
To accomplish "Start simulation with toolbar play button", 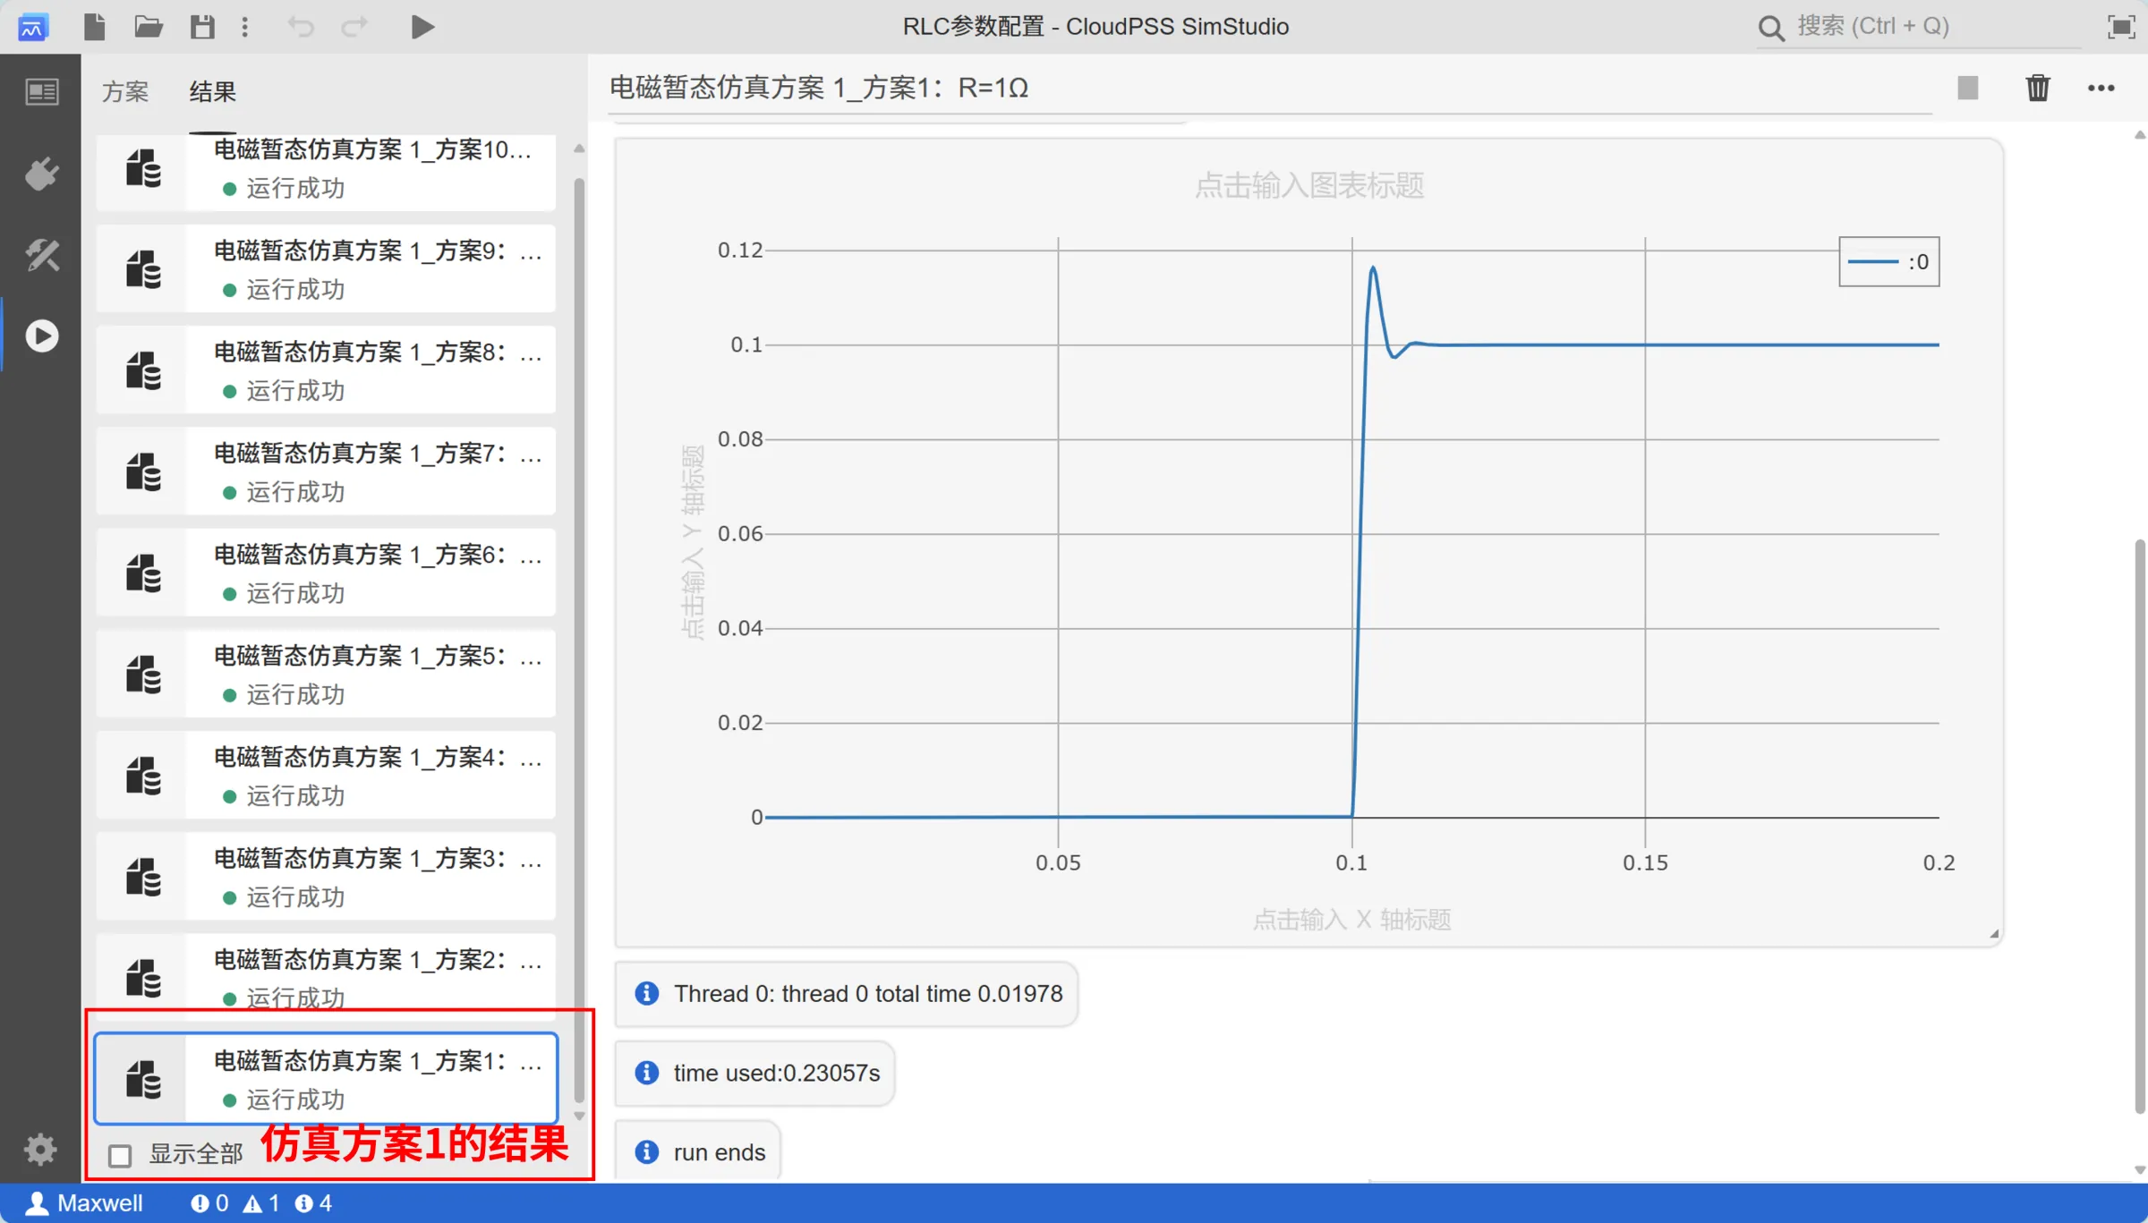I will [422, 27].
